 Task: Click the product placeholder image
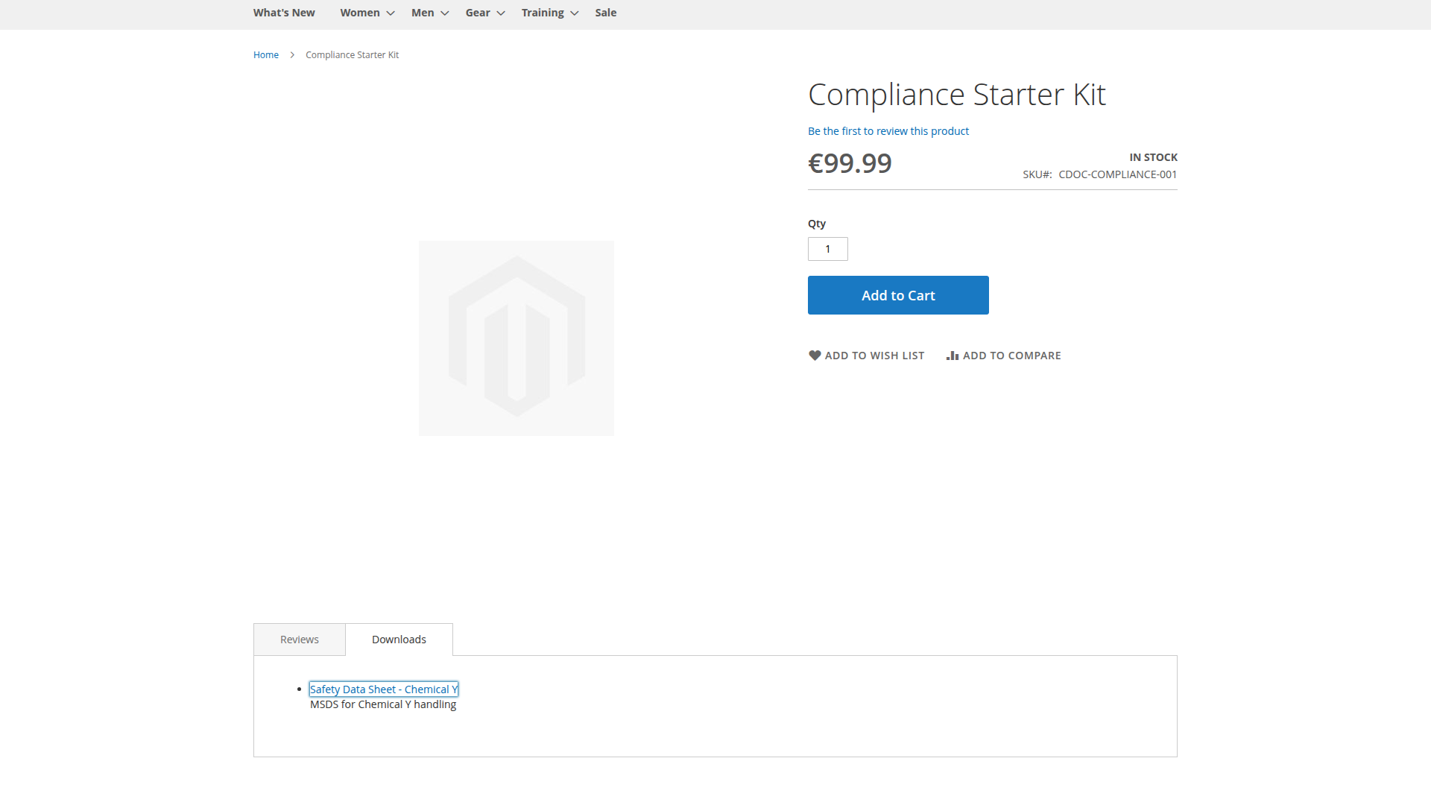pyautogui.click(x=517, y=338)
